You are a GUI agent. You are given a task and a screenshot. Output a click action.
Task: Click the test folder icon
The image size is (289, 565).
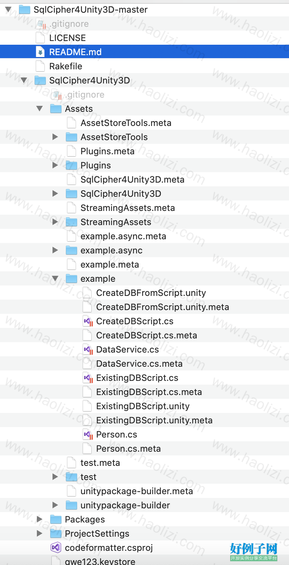coord(72,477)
